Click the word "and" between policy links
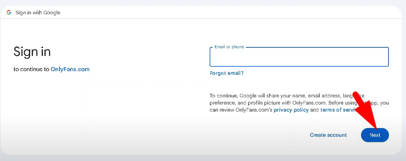 tap(314, 110)
